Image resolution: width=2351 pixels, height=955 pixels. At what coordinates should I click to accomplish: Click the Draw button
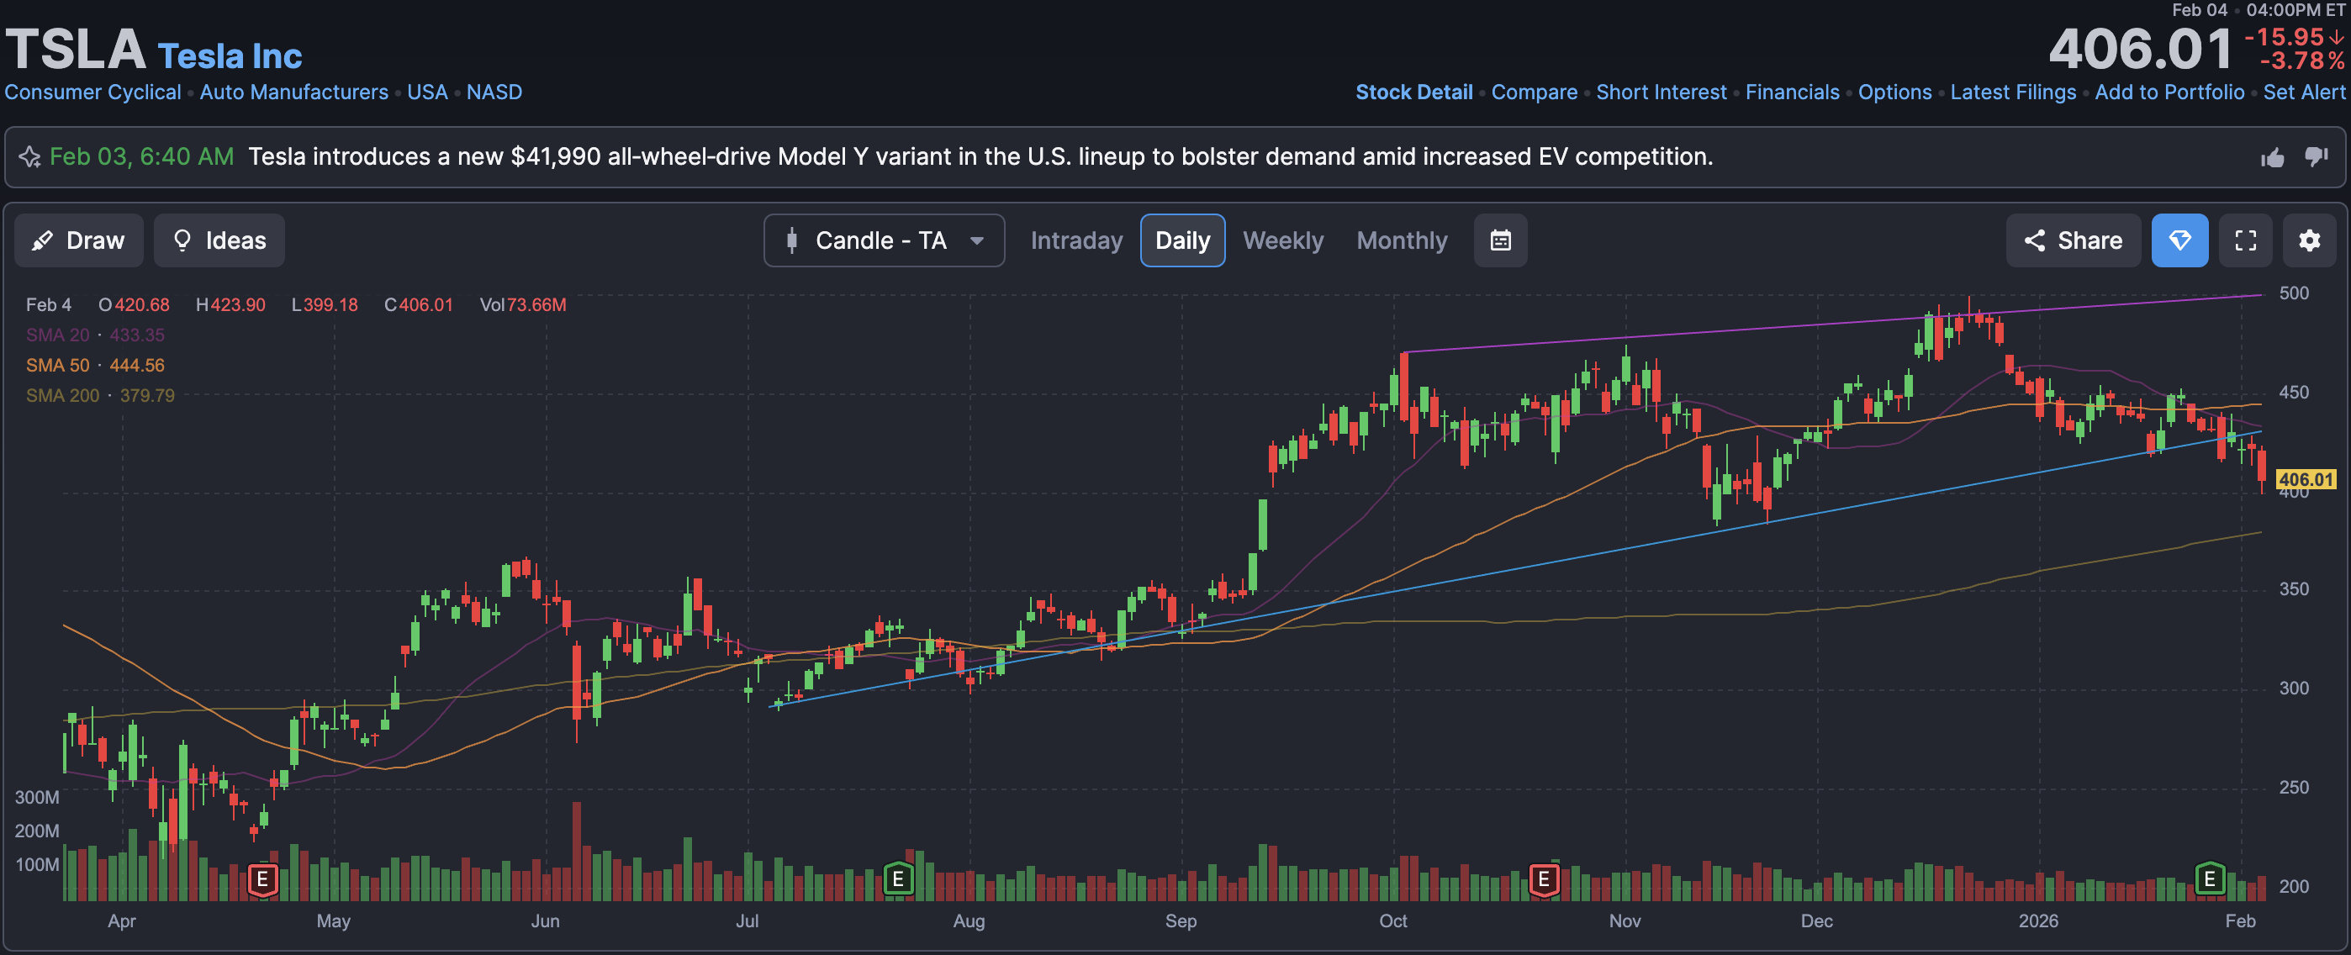(x=78, y=240)
